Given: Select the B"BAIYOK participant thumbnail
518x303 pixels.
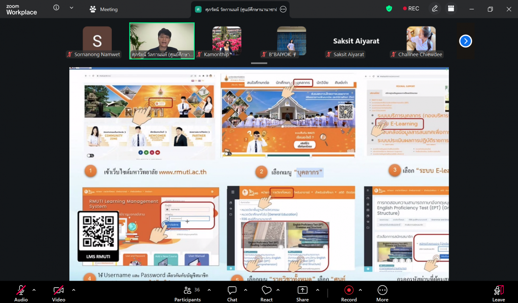Looking at the screenshot, I should (x=292, y=41).
